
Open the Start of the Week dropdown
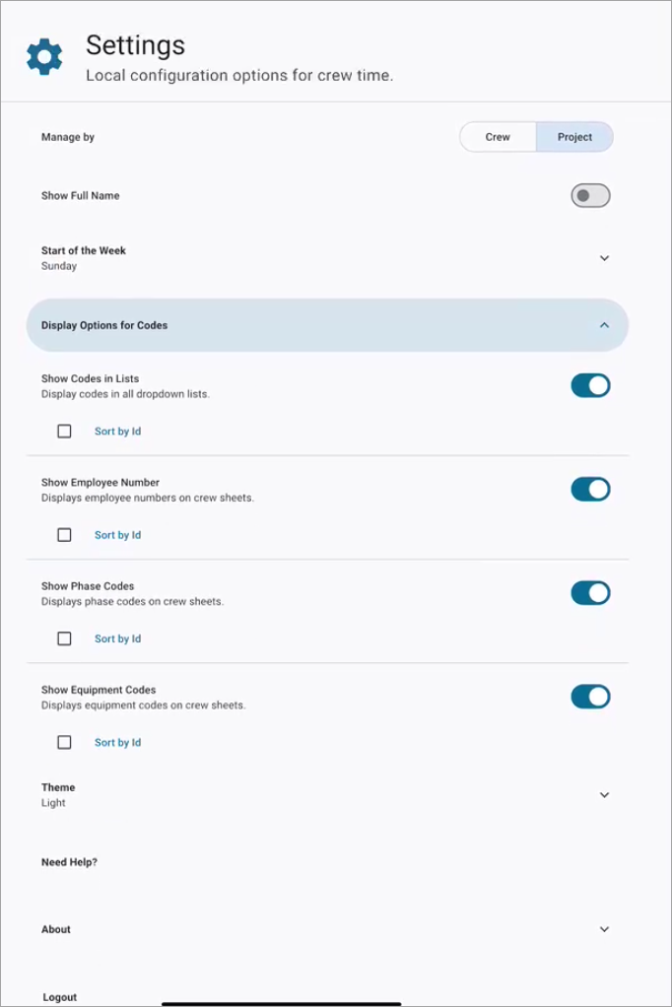point(604,257)
